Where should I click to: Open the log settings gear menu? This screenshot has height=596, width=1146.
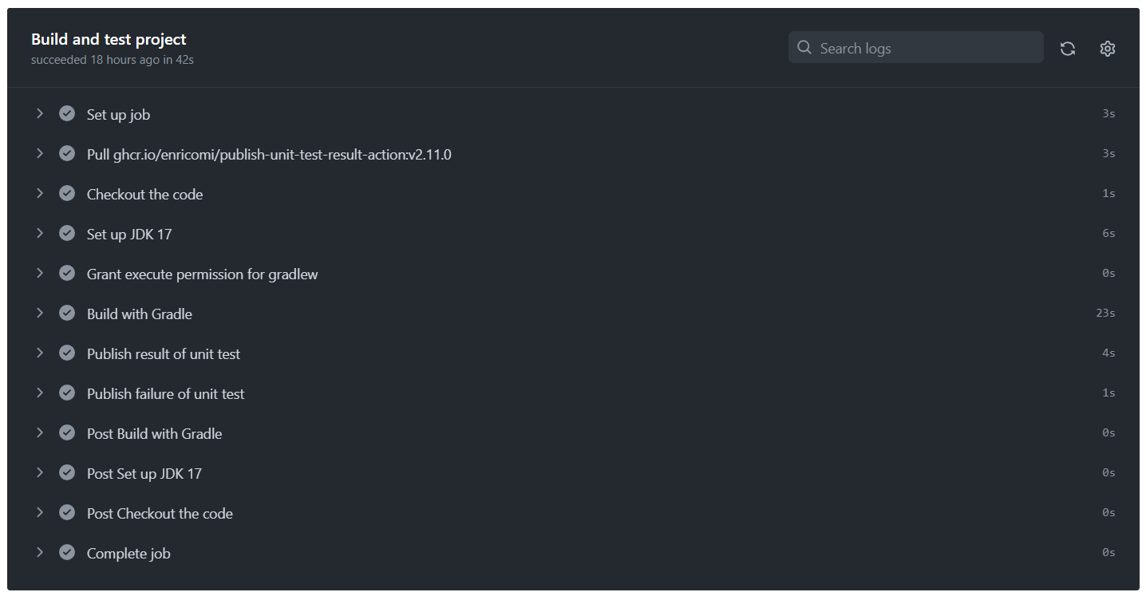(x=1108, y=49)
